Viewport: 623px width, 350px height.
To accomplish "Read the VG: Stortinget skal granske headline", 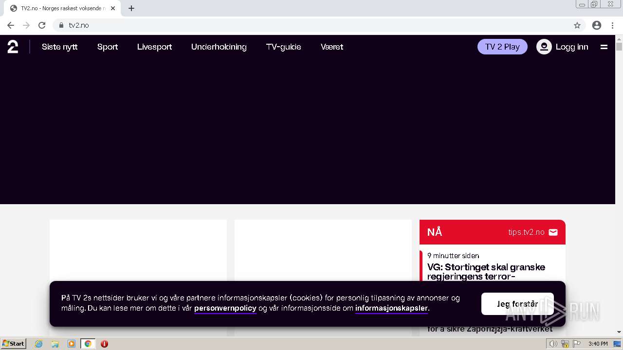I will (486, 272).
